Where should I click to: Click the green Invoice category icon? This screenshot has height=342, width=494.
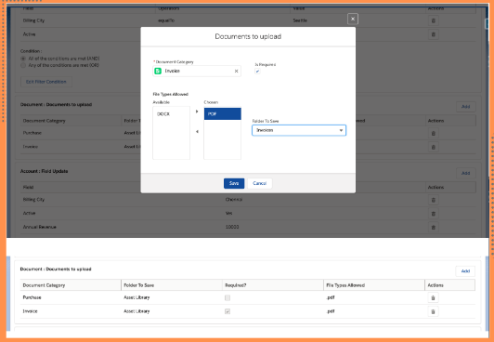point(158,72)
